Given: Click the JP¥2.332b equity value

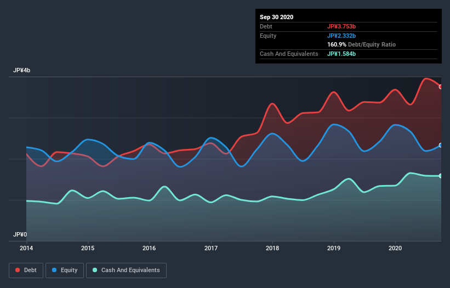Looking at the screenshot, I should 341,36.
